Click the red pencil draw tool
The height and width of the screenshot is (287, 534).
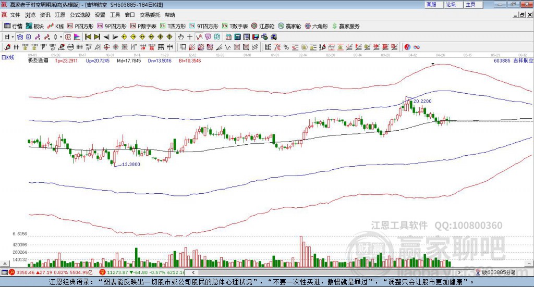point(7,47)
